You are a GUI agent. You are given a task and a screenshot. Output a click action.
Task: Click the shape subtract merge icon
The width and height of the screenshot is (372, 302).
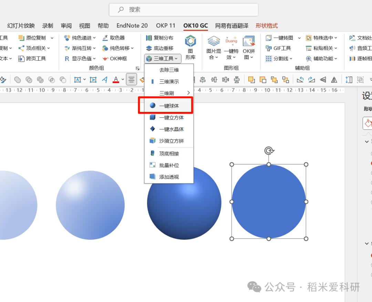click(x=63, y=80)
